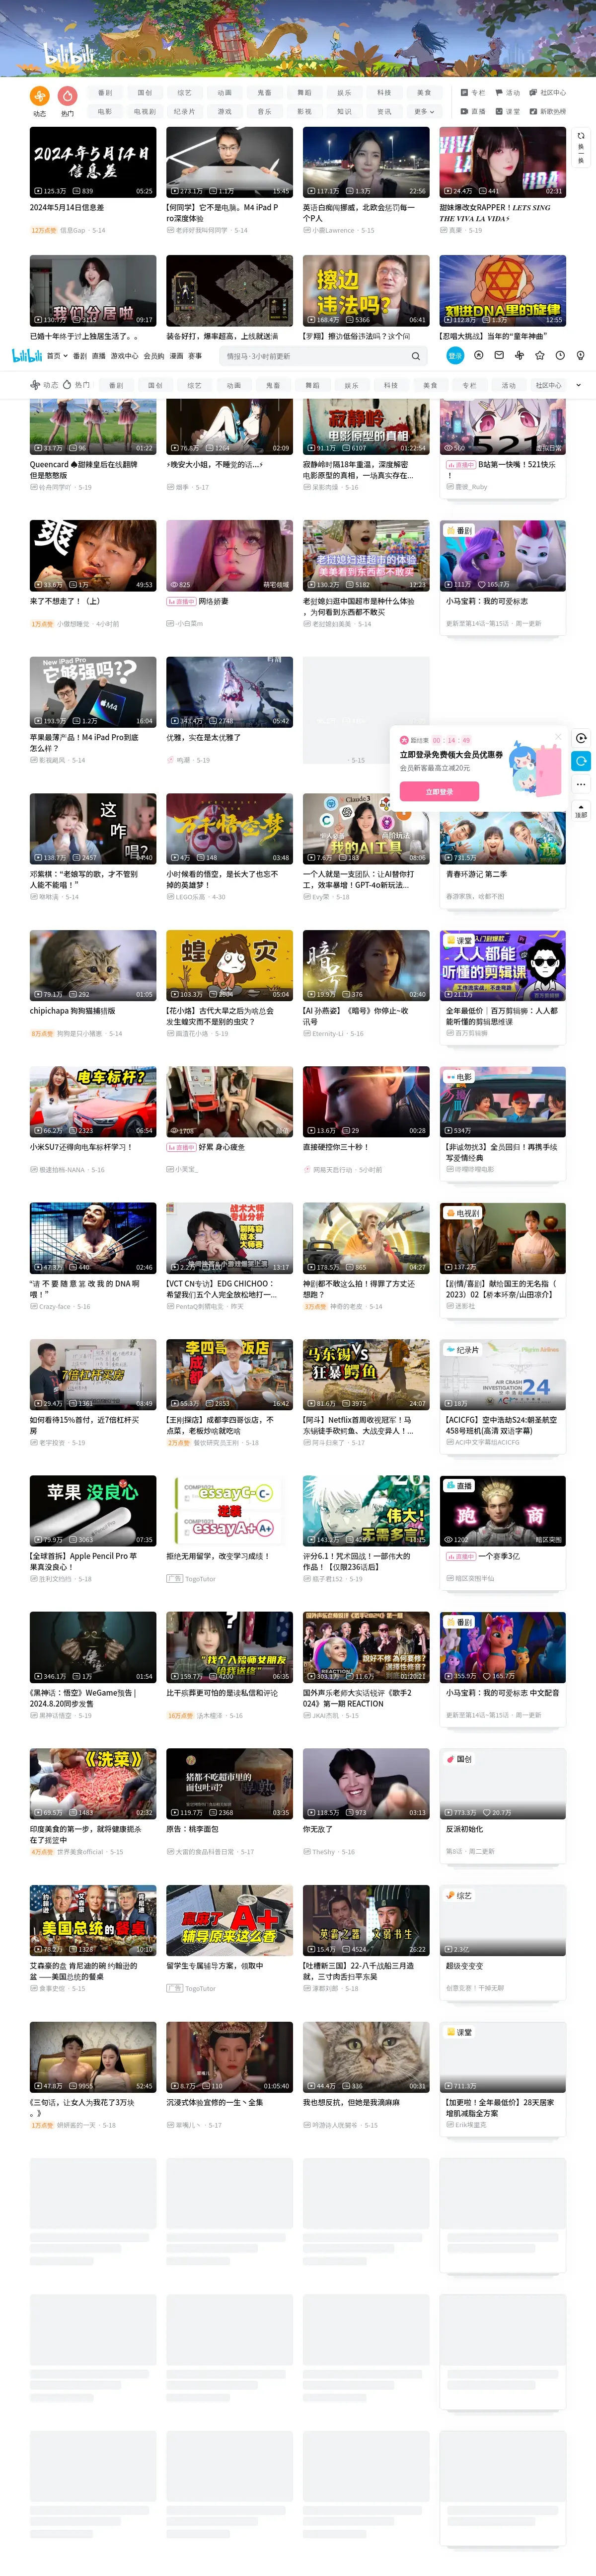
Task: Select the 知识 channel
Action: (x=344, y=112)
